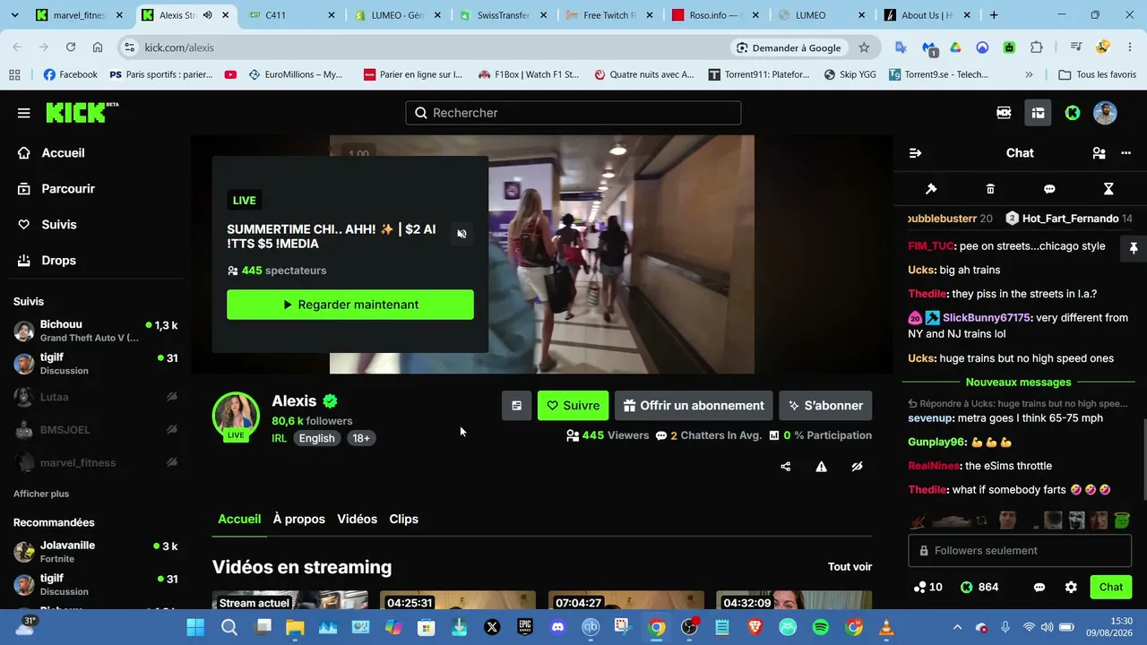
Task: Open the user profile avatar menu
Action: [x=1105, y=113]
